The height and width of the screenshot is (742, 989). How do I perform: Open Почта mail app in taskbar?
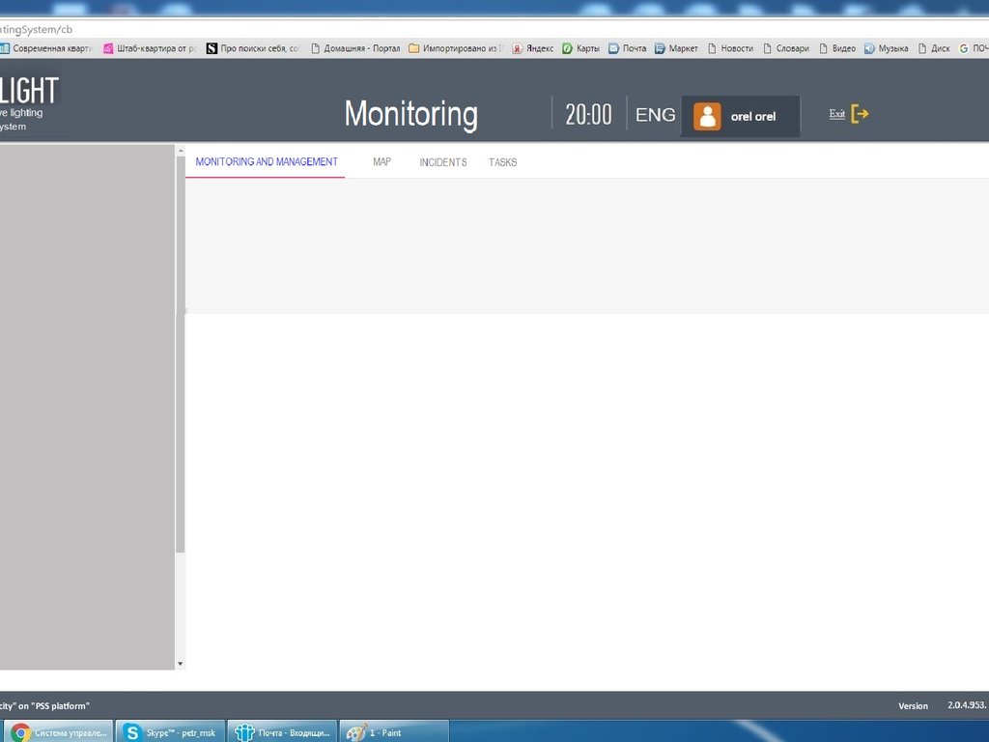point(283,732)
